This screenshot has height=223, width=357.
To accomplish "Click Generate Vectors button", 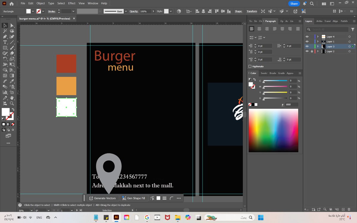I will [103, 198].
